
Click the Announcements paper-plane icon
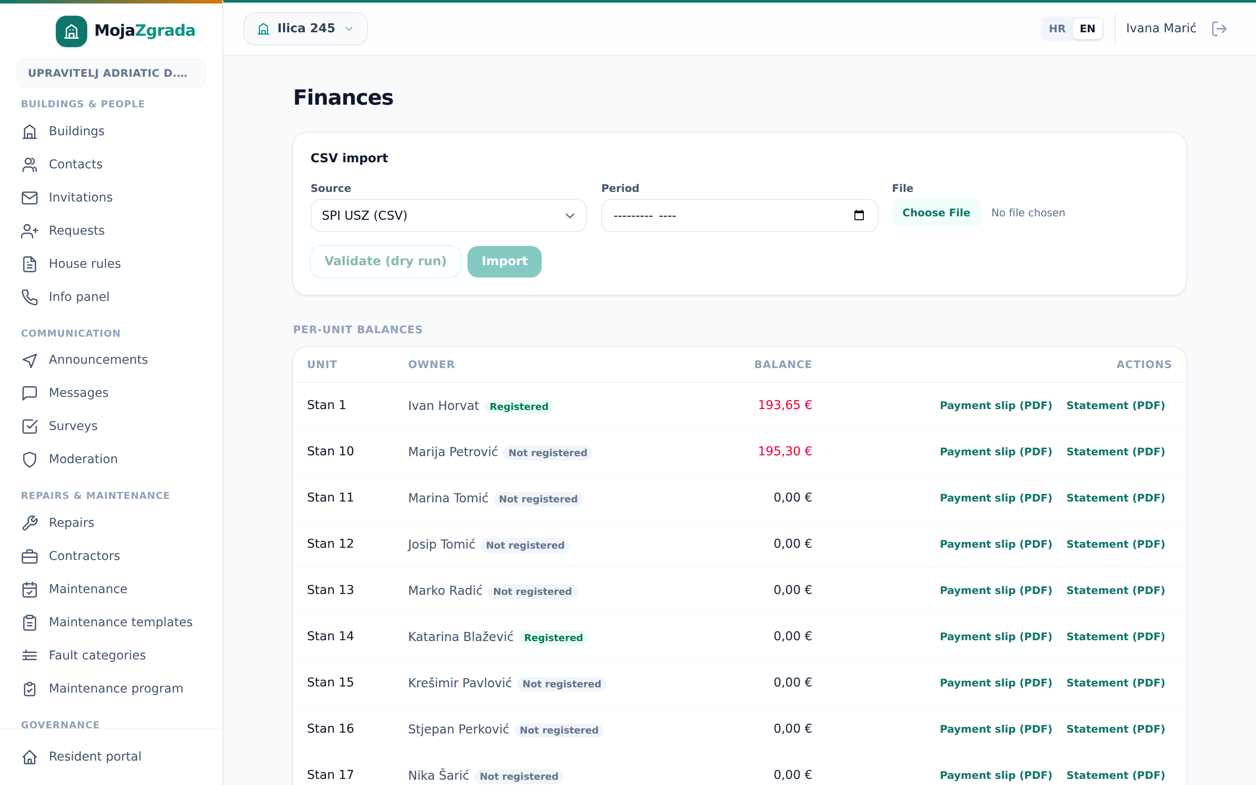30,360
